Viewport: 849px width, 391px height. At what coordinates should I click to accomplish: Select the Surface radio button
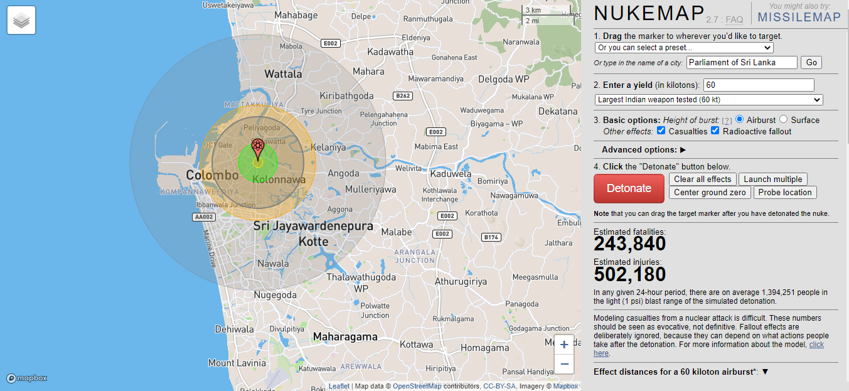coord(783,119)
